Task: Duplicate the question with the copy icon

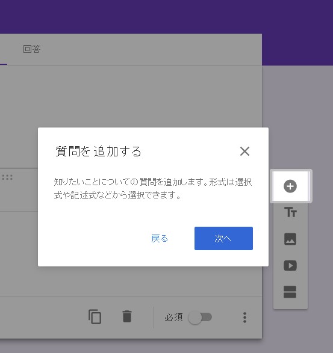Action: 95,316
